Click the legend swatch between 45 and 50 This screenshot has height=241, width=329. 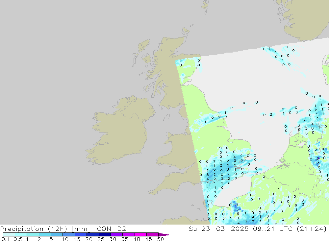(x=152, y=234)
